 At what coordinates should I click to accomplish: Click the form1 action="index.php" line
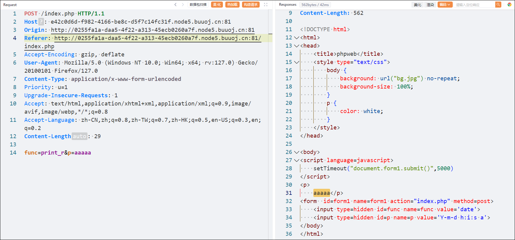[397, 201]
